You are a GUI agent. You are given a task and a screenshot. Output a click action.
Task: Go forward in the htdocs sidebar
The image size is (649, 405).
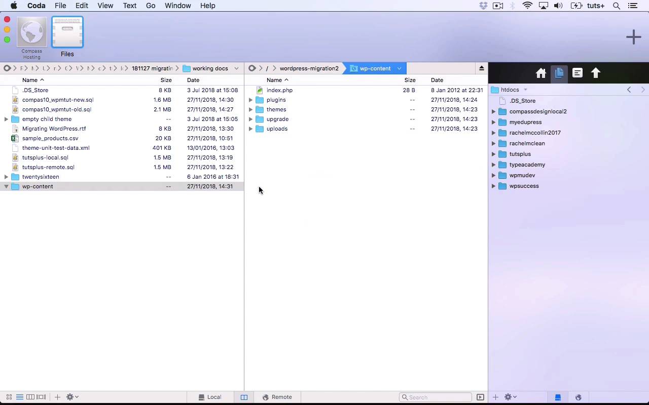click(x=643, y=90)
